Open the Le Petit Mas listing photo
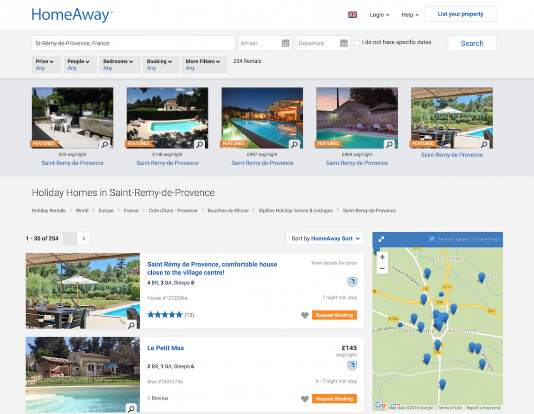The width and height of the screenshot is (534, 414). tap(83, 375)
